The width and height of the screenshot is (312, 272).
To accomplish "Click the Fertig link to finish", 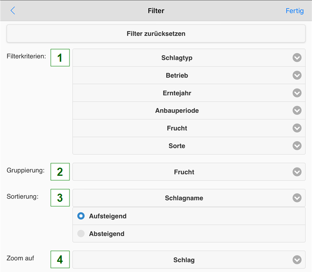I will click(295, 11).
